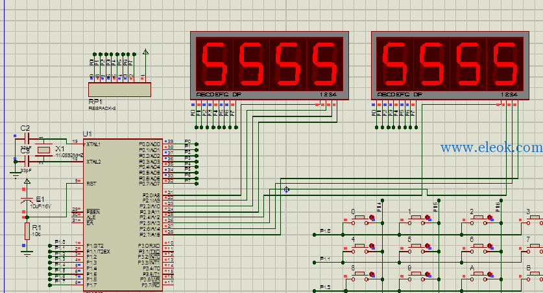Select the RP1 RESPACK-8 resistor pack
This screenshot has width=543, height=293.
click(x=119, y=90)
